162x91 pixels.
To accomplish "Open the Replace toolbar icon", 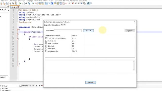I will (29, 3).
